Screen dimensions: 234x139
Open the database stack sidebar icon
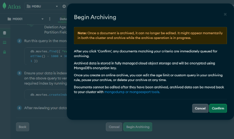5,33
